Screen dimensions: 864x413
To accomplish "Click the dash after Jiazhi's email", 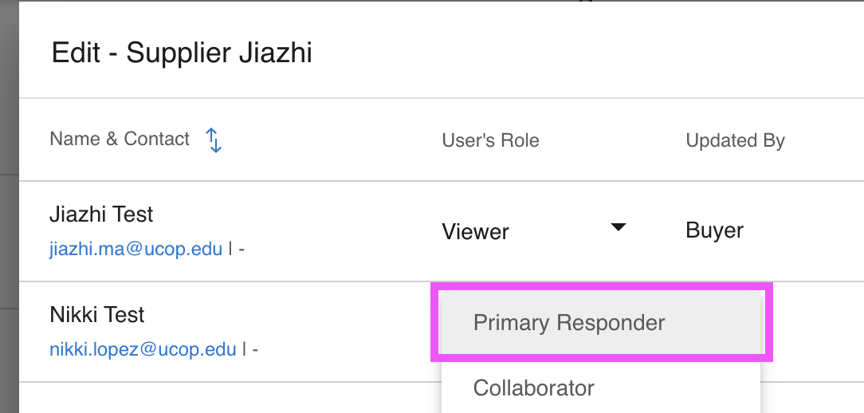I will [242, 249].
